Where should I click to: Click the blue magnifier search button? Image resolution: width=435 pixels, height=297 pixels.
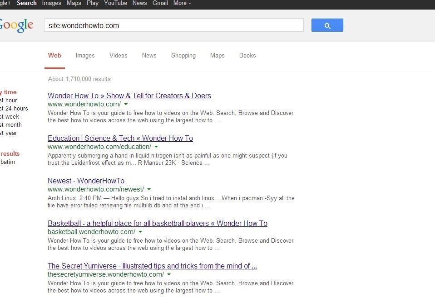pyautogui.click(x=327, y=25)
